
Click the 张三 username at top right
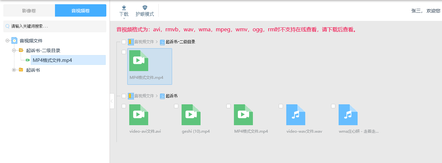pos(415,11)
